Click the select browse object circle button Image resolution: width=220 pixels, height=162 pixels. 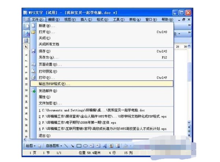[x=189, y=131]
